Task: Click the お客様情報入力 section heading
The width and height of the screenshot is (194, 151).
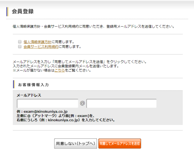Action: 33,85
